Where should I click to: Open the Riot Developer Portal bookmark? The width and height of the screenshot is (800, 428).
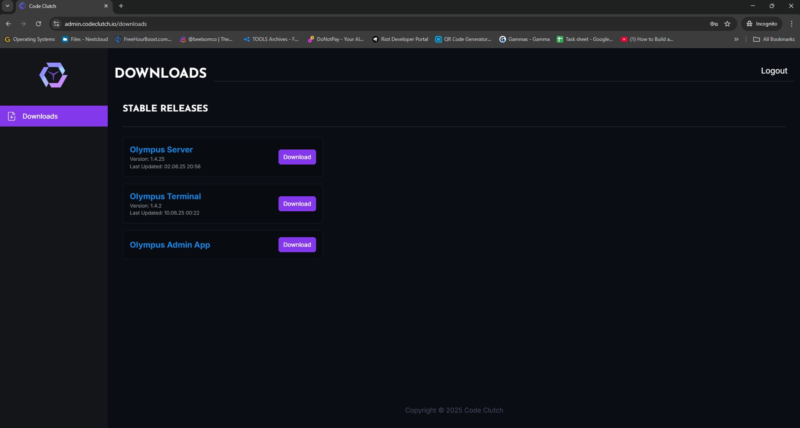(x=400, y=39)
